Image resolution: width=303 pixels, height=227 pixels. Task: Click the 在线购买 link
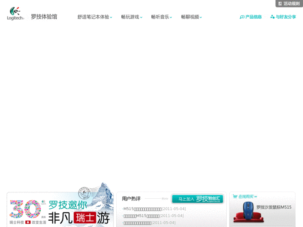[245, 197]
